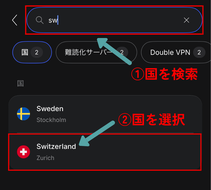Click the Switzerland flag icon

tap(24, 152)
